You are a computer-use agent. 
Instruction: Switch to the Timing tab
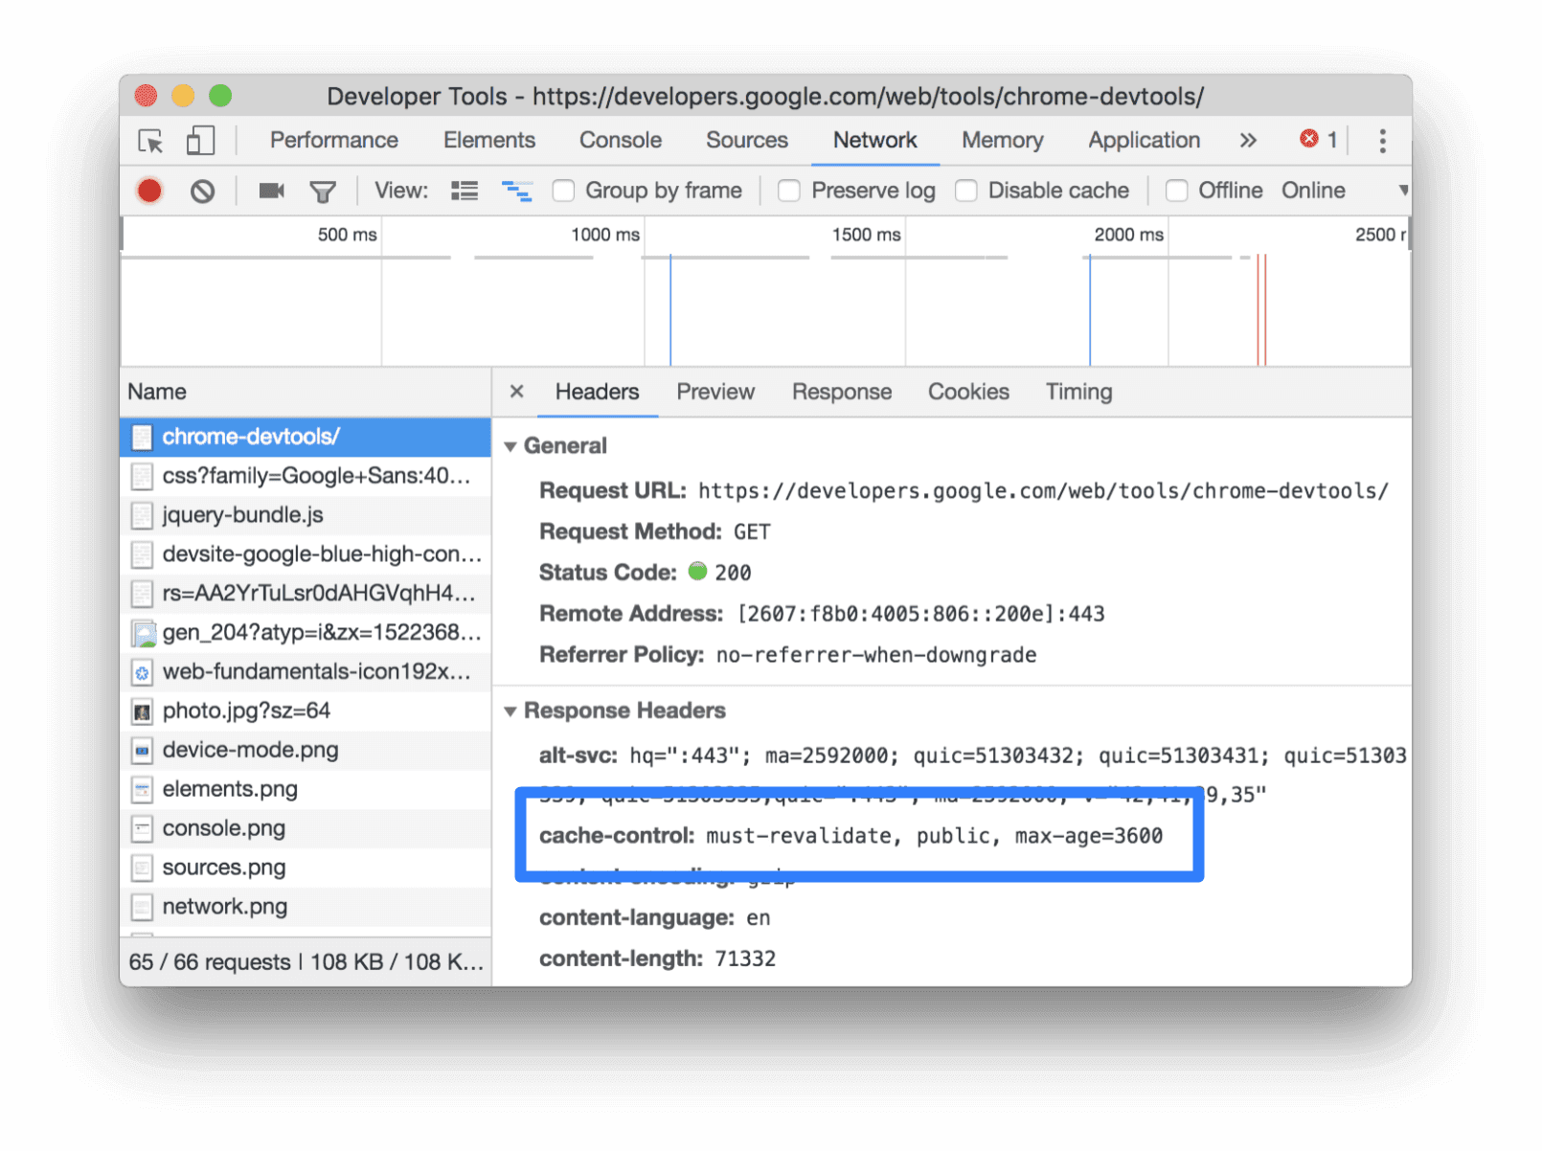[1078, 392]
